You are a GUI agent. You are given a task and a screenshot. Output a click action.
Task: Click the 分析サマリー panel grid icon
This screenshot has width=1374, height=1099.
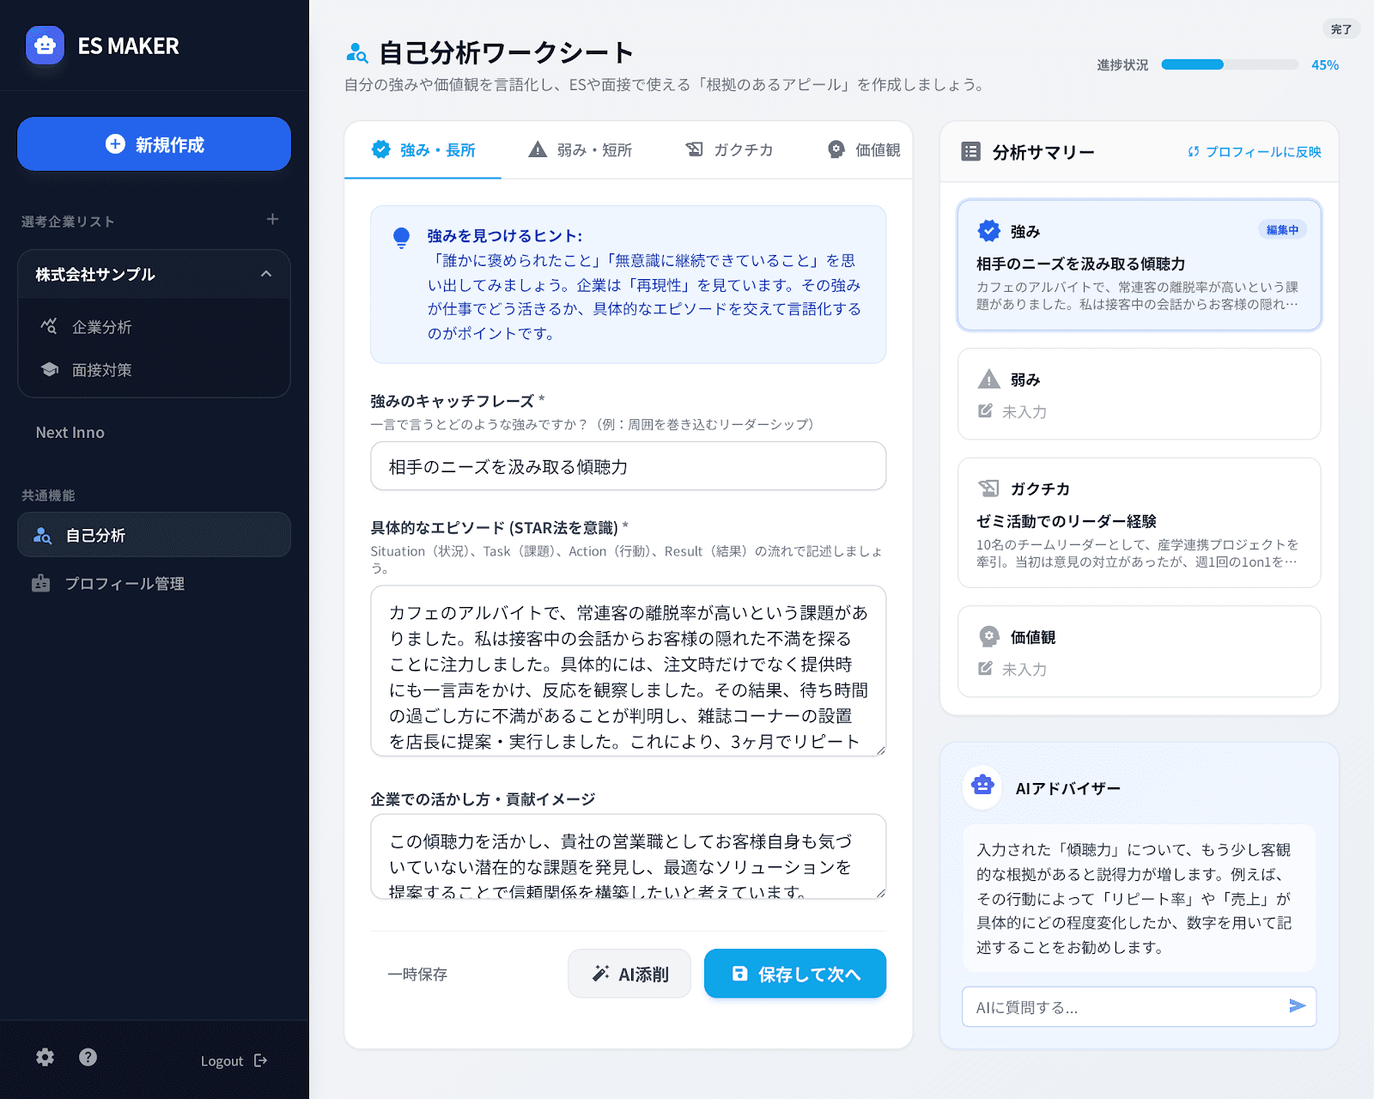[x=971, y=151]
